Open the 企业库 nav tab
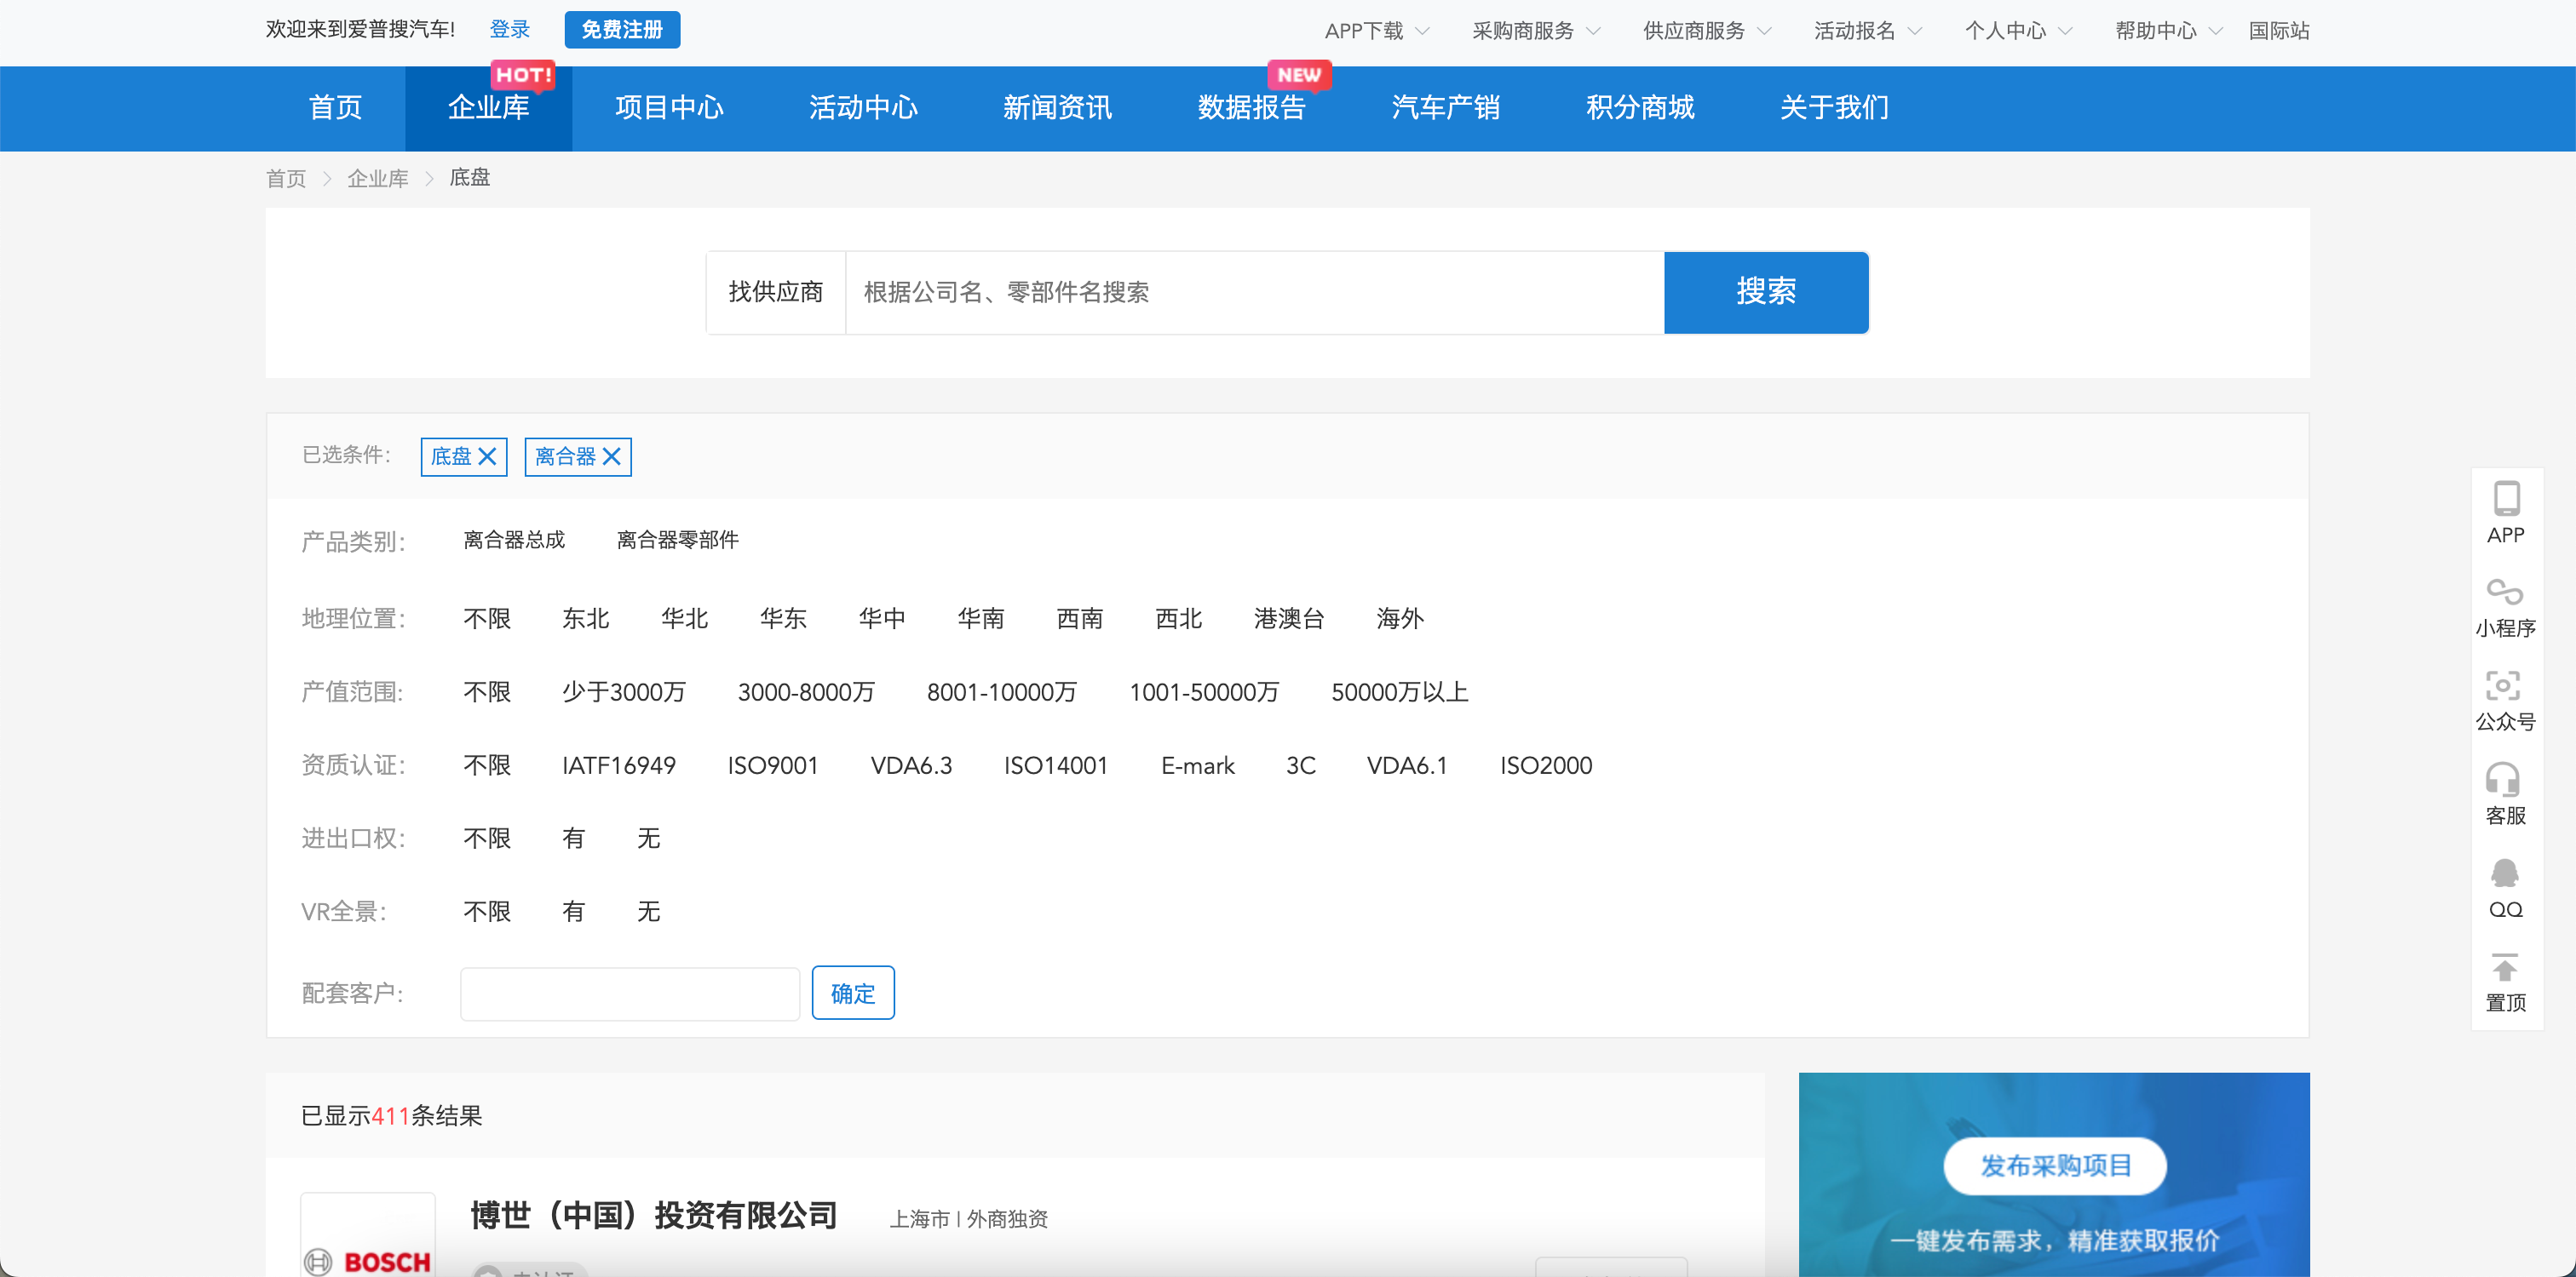 tap(488, 108)
